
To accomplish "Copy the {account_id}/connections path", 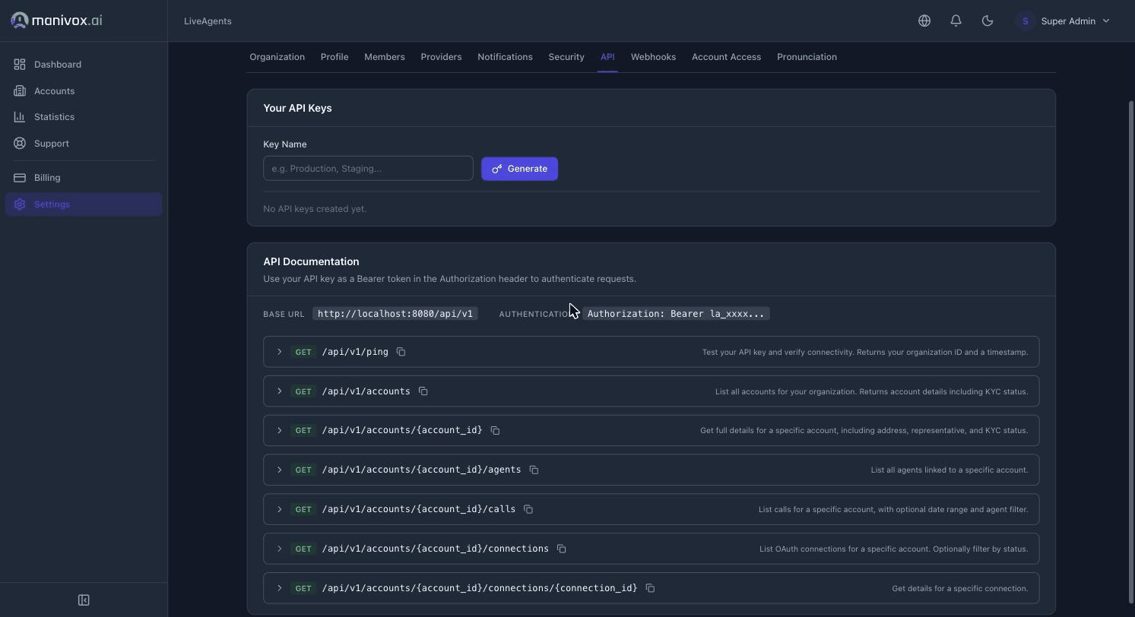I will pyautogui.click(x=561, y=549).
